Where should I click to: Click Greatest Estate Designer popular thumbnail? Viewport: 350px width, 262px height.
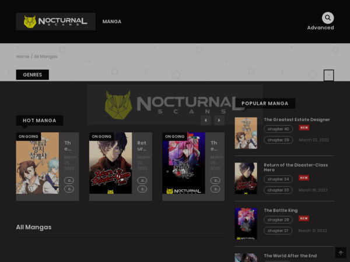tap(246, 133)
